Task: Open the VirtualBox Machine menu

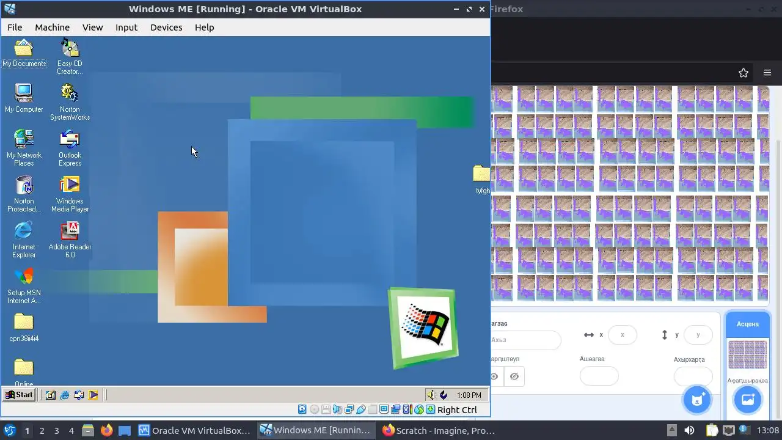Action: click(52, 27)
